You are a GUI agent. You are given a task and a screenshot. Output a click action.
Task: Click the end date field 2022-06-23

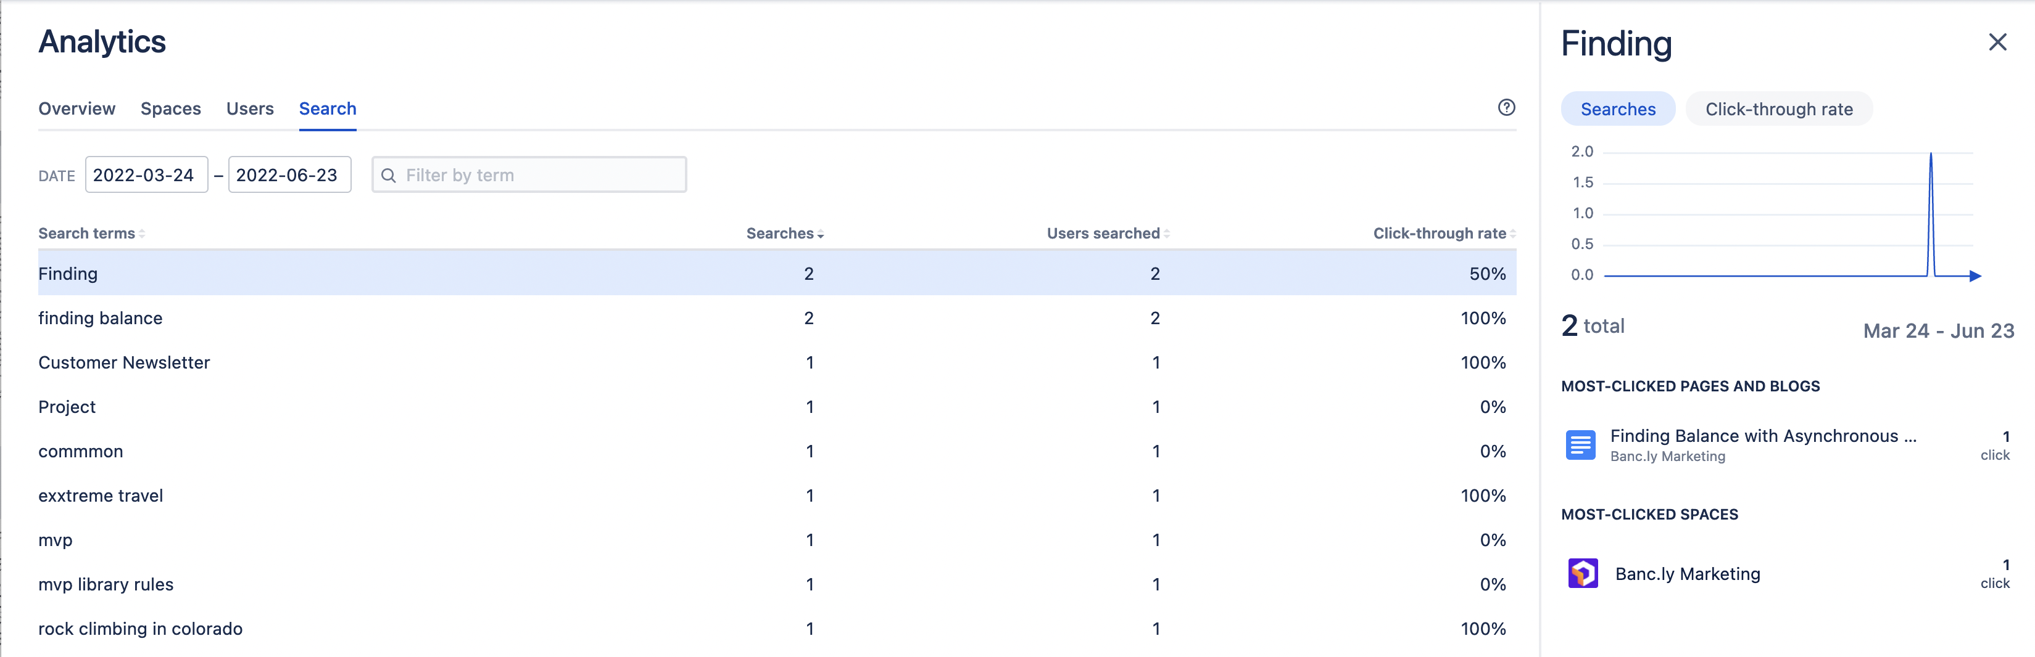click(289, 174)
